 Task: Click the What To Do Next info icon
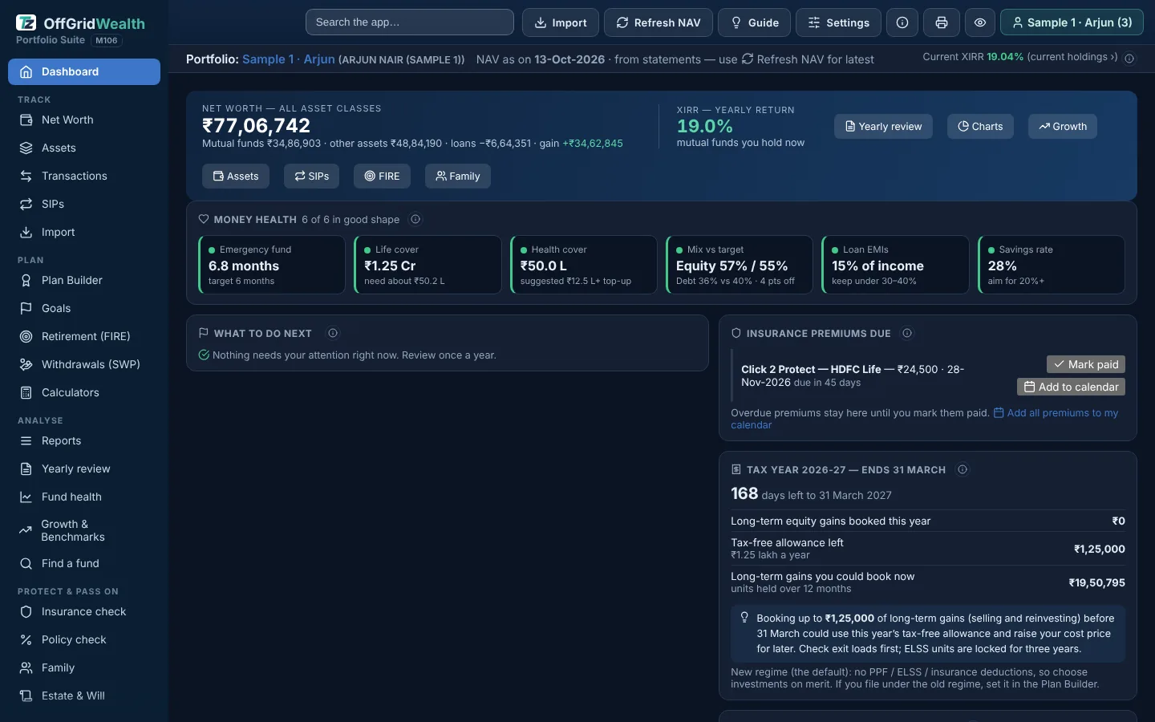[333, 333]
